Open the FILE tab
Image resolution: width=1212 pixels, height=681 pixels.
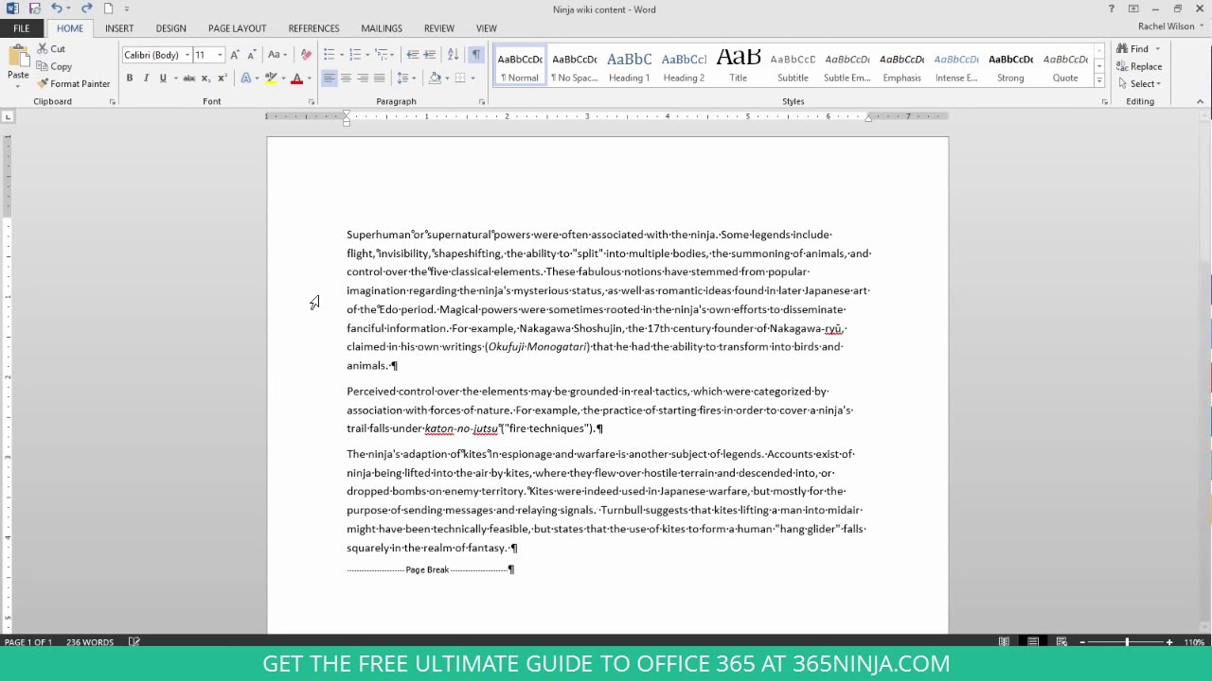21,28
